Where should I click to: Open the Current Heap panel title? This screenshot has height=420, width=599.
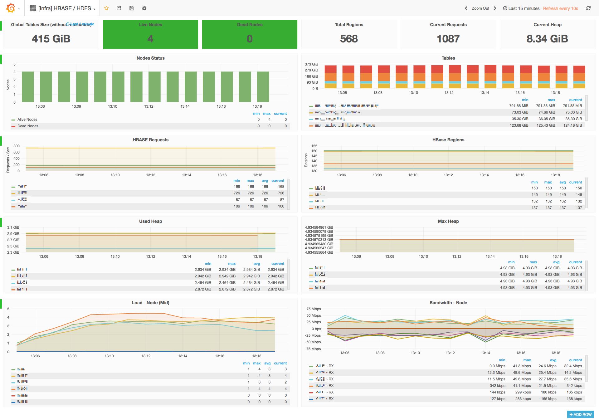[548, 25]
